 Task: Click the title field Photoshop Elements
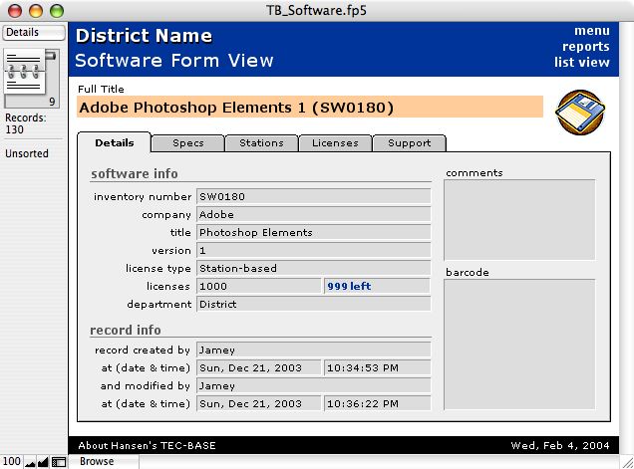point(313,232)
